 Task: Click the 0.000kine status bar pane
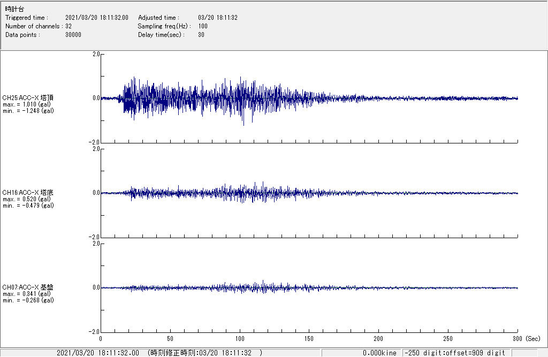pyautogui.click(x=379, y=353)
